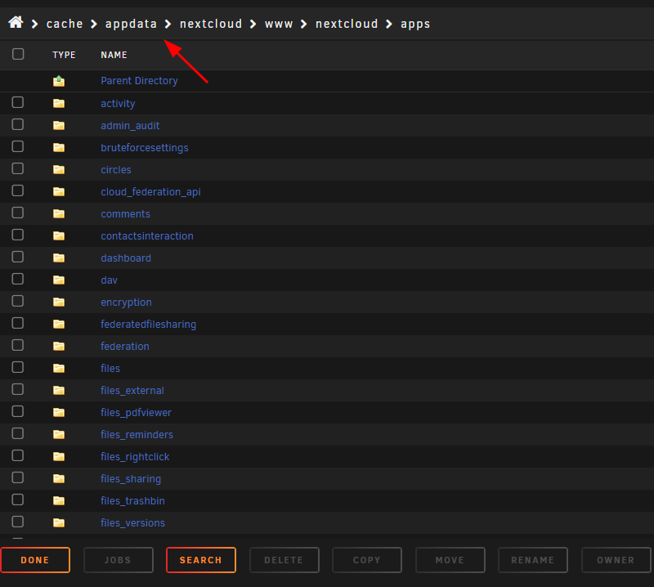Jump to nextcloud breadcrumb after www
The width and height of the screenshot is (654, 587).
pyautogui.click(x=347, y=24)
